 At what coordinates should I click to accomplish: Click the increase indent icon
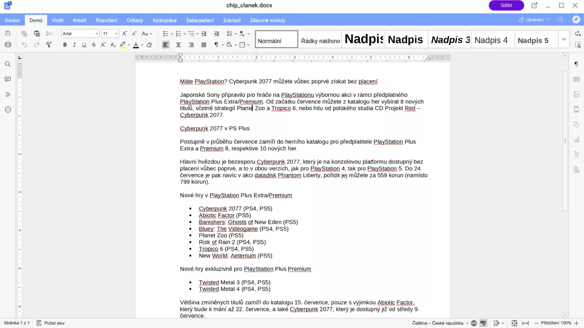(x=217, y=34)
